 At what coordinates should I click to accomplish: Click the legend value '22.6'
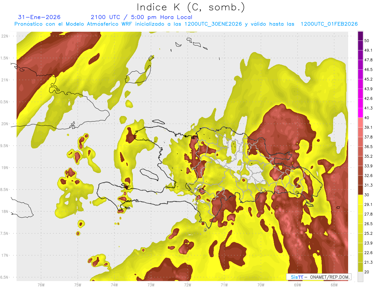tap(368, 253)
